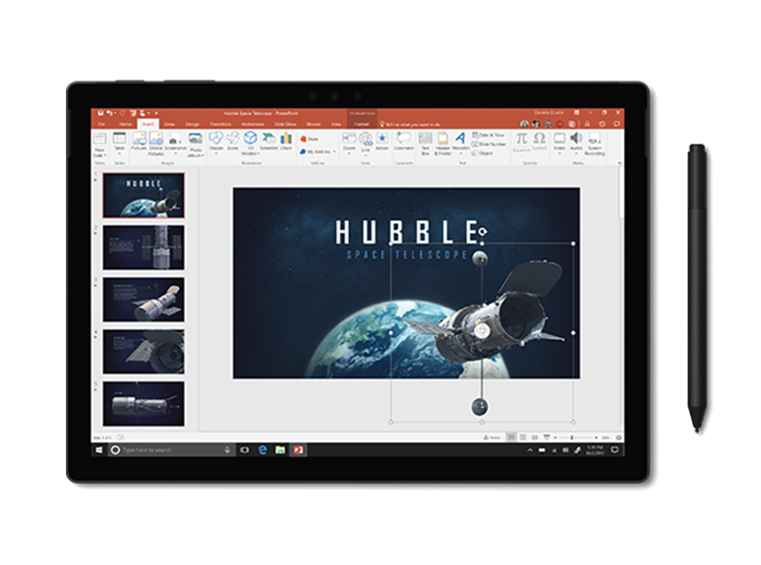
Task: Open the Screenshot dropdown in ribbon
Action: [175, 142]
